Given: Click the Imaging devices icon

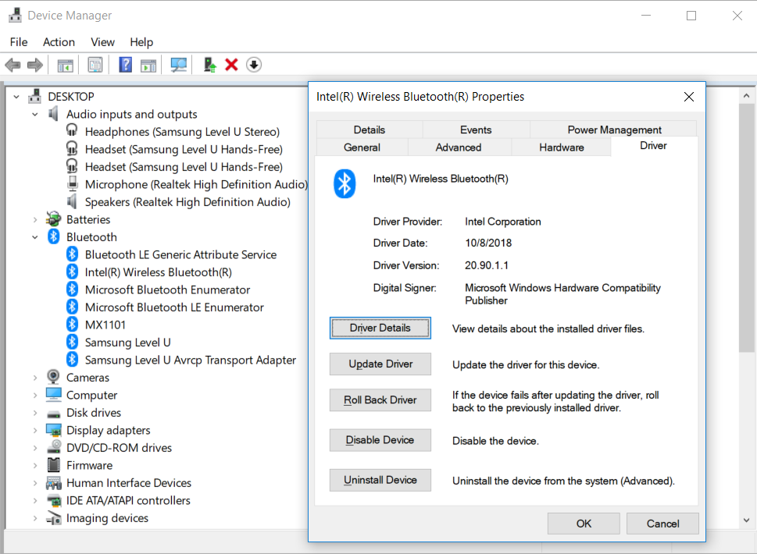Looking at the screenshot, I should (x=54, y=518).
